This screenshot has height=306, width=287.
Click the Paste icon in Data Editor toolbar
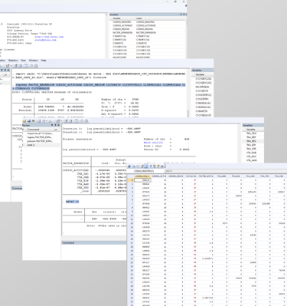tap(138, 166)
